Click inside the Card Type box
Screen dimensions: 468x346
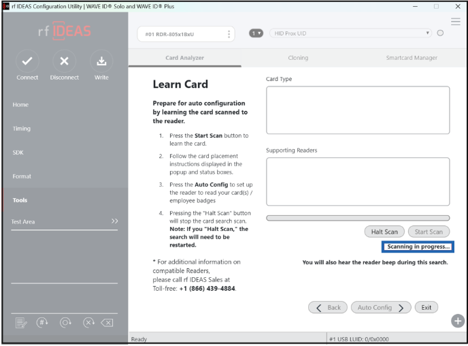[x=358, y=110]
